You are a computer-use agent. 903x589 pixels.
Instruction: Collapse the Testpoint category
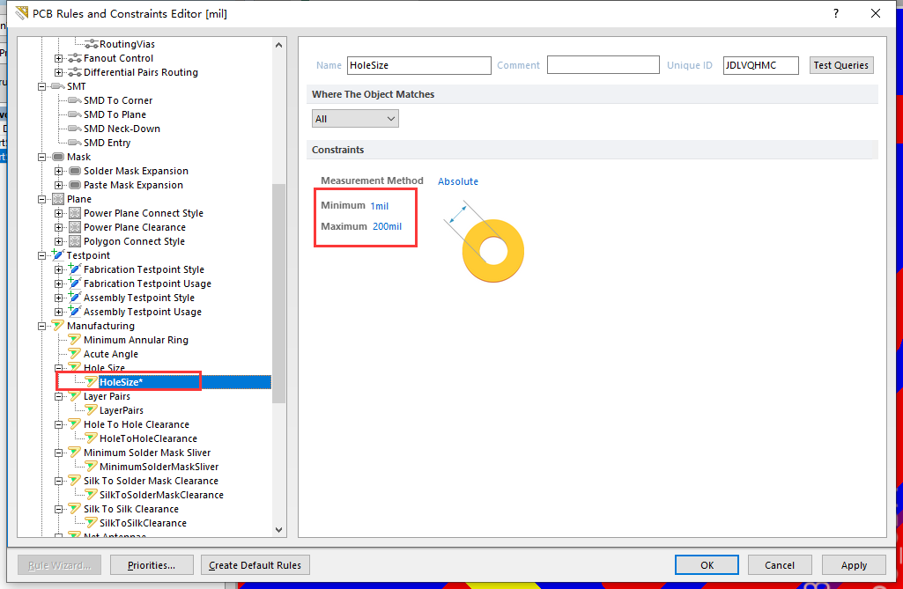[x=42, y=255]
